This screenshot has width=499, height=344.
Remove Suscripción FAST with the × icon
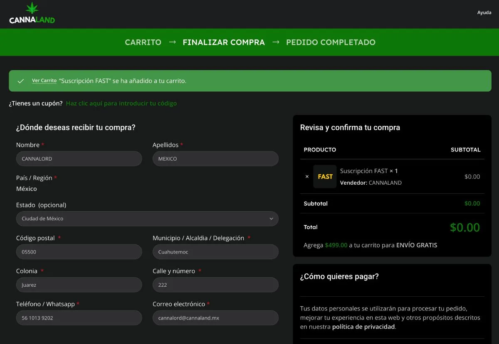307,176
